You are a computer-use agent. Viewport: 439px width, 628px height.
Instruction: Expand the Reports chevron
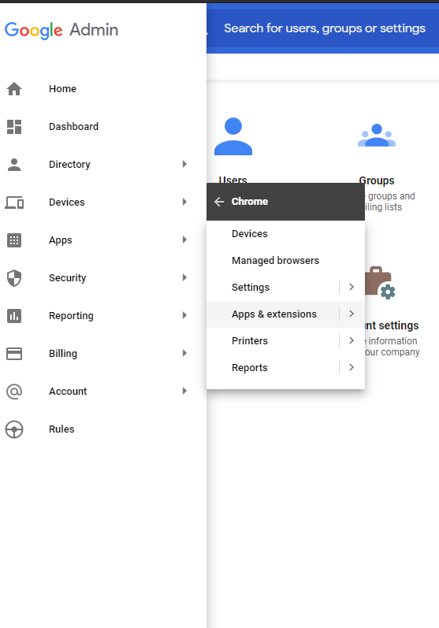352,367
